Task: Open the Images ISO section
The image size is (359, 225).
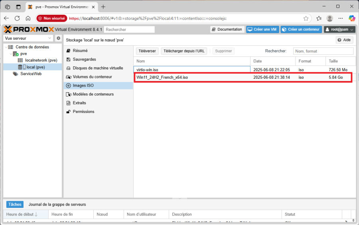Action: tap(98, 85)
